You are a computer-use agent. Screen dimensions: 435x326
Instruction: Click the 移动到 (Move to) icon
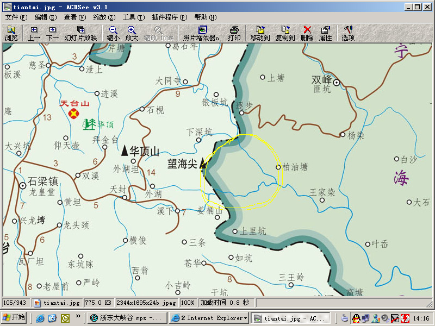click(260, 33)
